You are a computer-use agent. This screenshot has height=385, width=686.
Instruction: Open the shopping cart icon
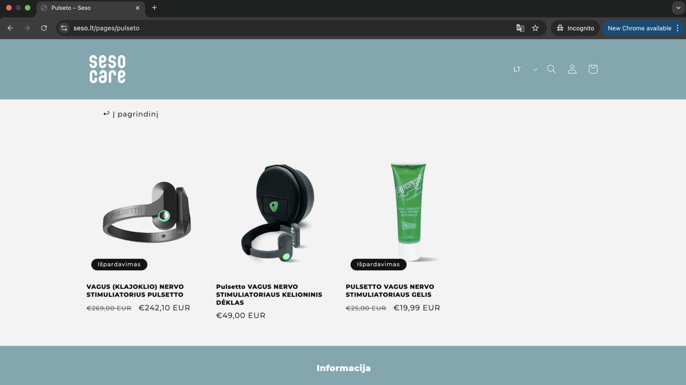click(593, 69)
